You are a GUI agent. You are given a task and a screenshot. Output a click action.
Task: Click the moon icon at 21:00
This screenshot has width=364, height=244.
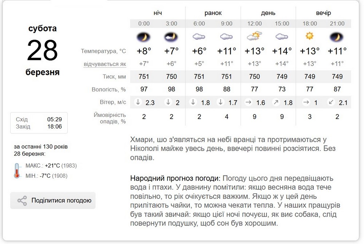click(x=337, y=37)
